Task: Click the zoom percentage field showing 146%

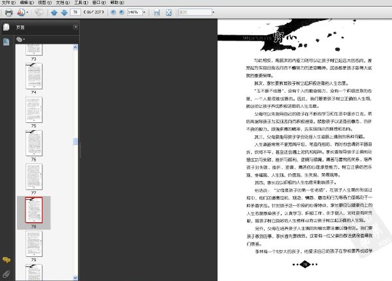Action: point(135,12)
